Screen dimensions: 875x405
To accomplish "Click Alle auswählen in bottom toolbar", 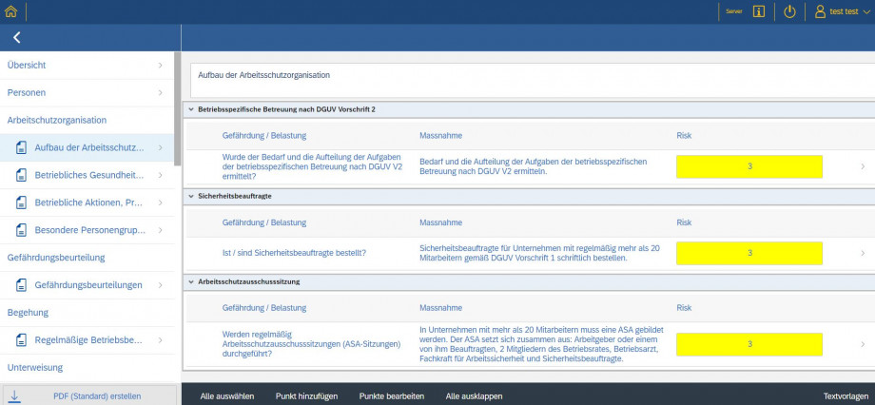I will [x=227, y=396].
